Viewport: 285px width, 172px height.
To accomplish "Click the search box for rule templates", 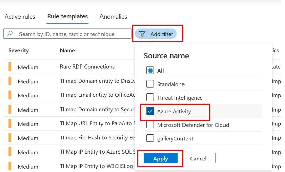I will pos(68,34).
